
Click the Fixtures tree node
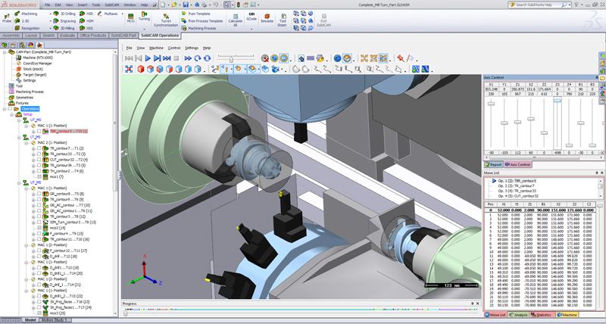tap(18, 103)
